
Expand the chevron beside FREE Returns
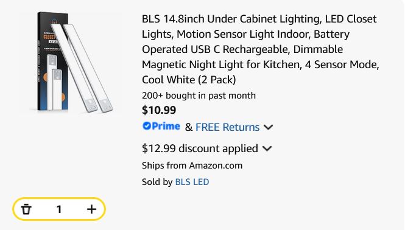[268, 127]
